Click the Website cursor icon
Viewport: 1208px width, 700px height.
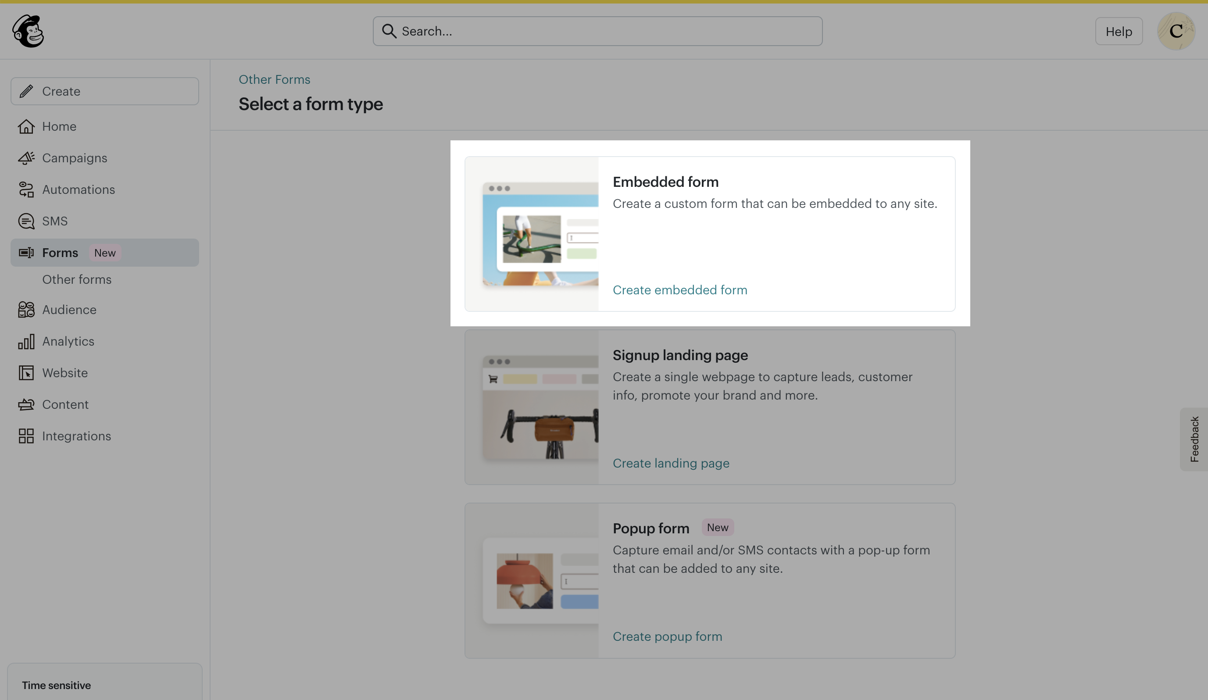pyautogui.click(x=26, y=373)
